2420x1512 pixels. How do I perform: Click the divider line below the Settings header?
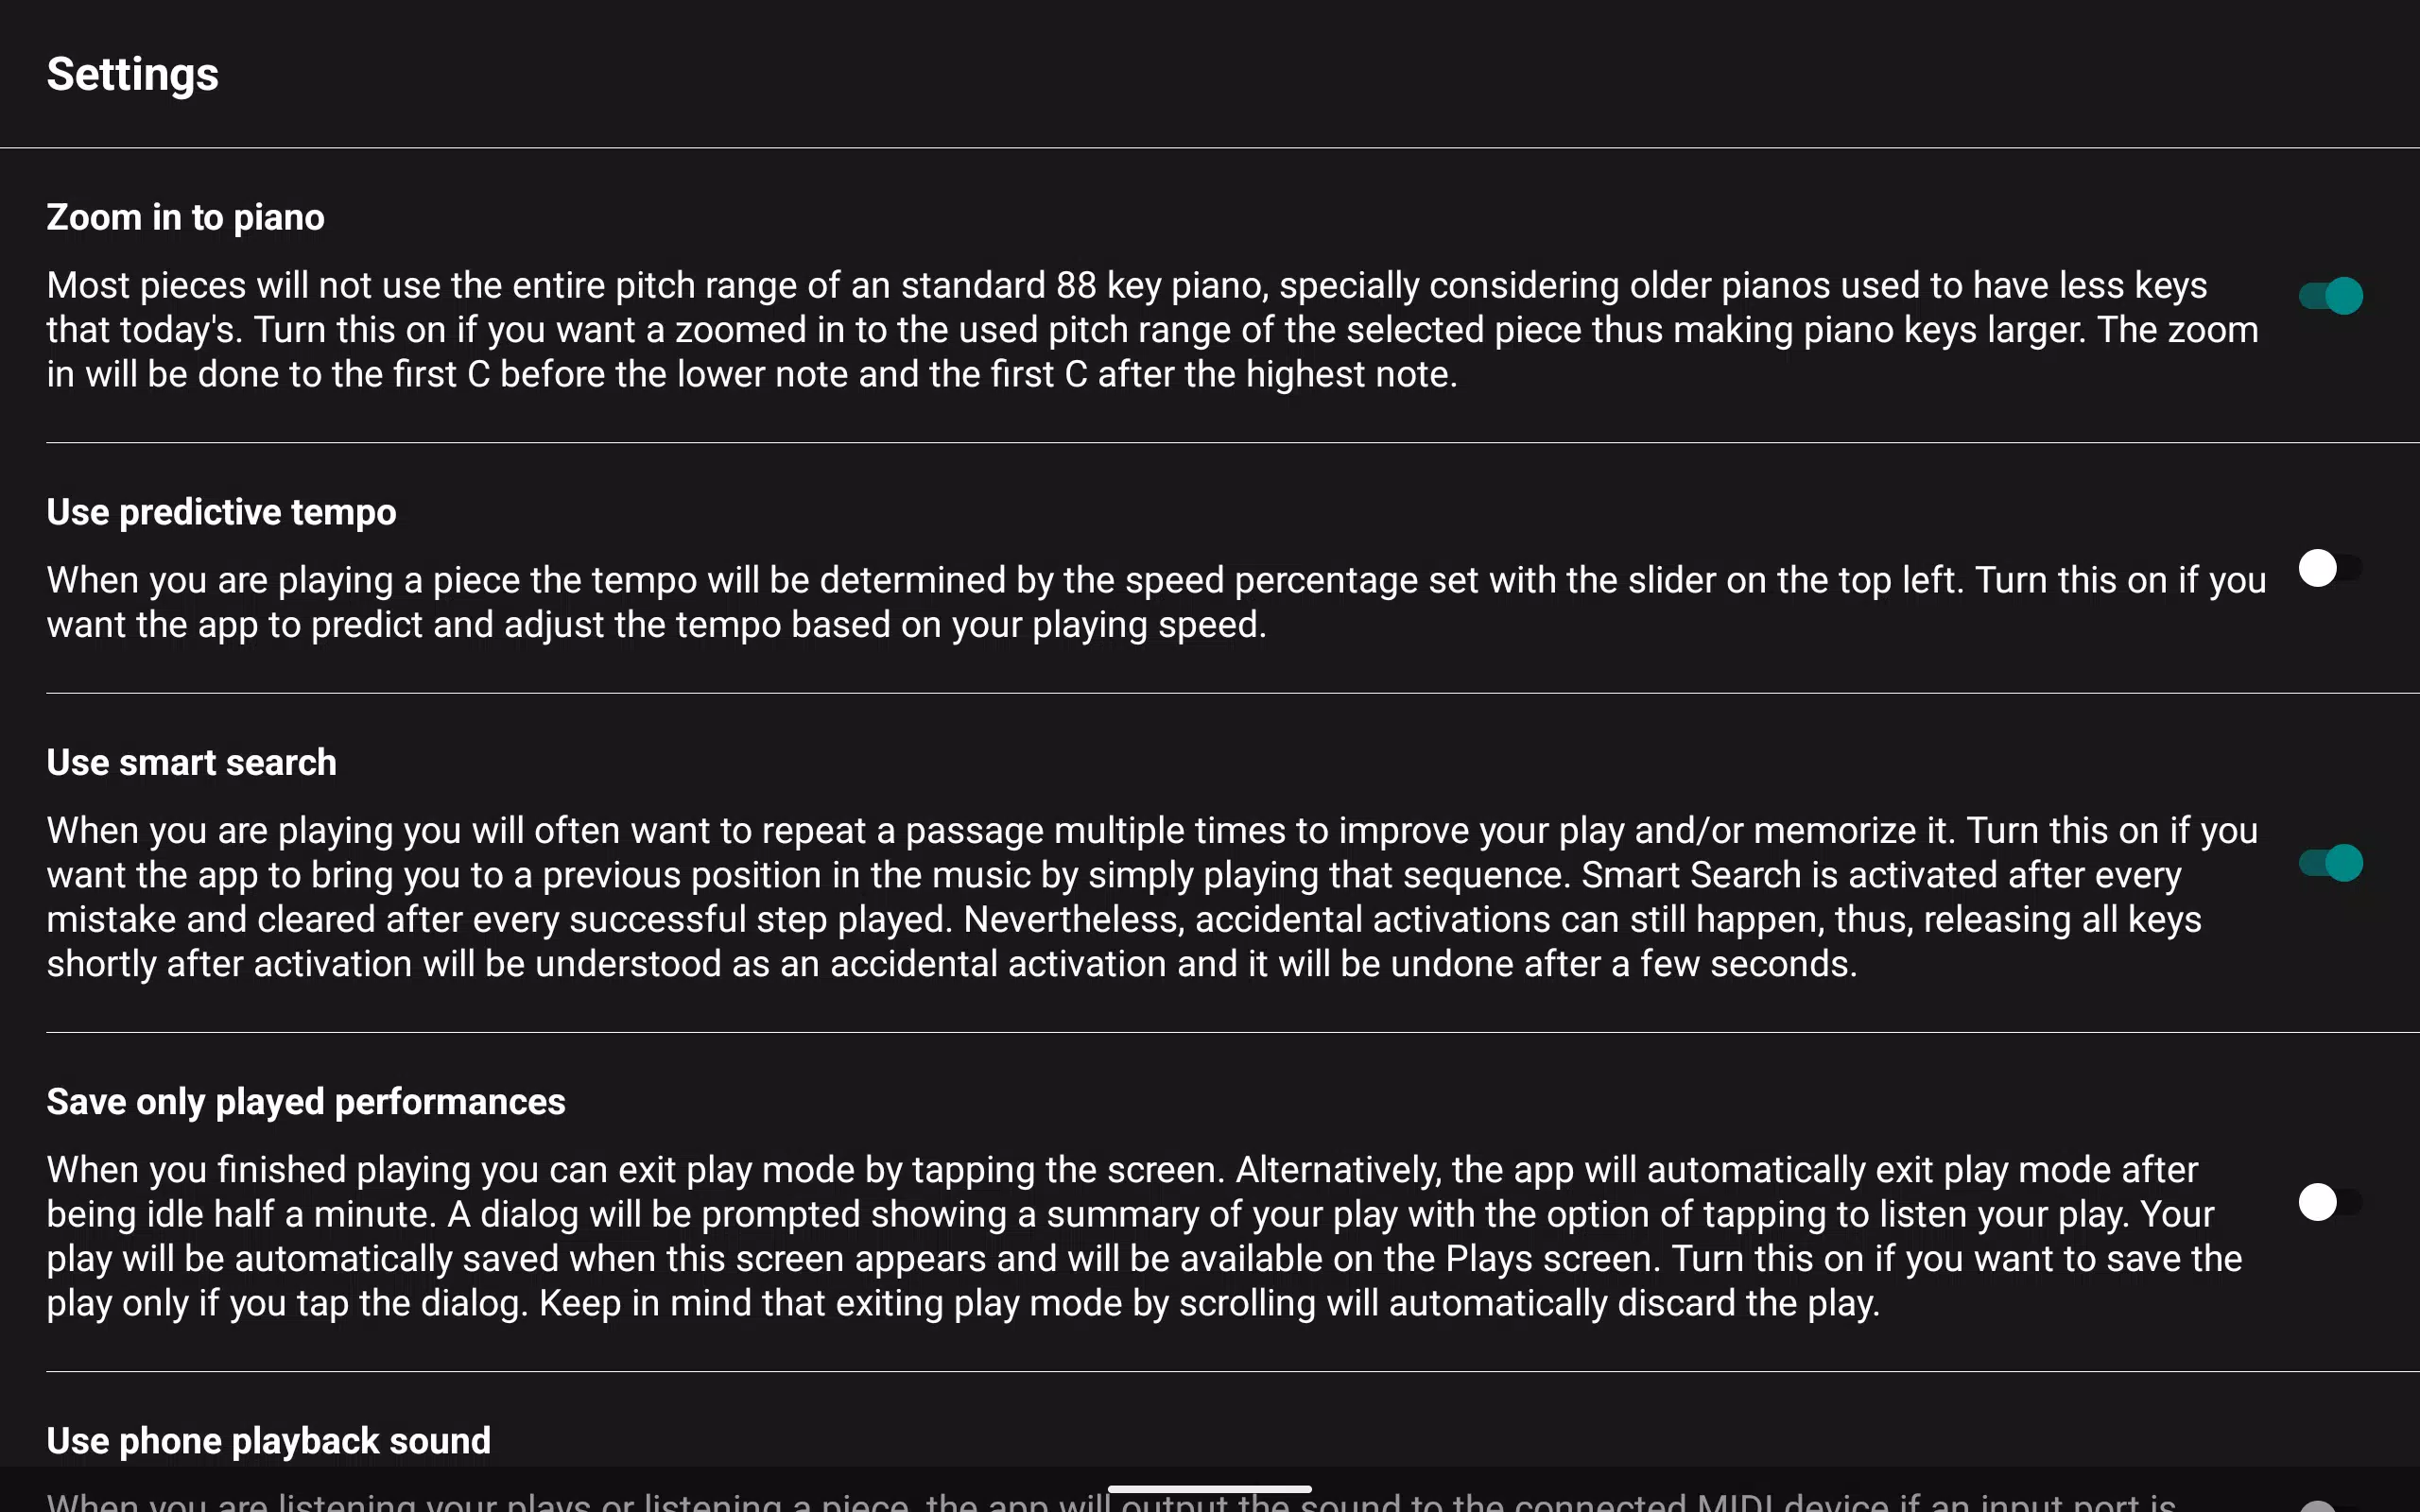(1210, 148)
